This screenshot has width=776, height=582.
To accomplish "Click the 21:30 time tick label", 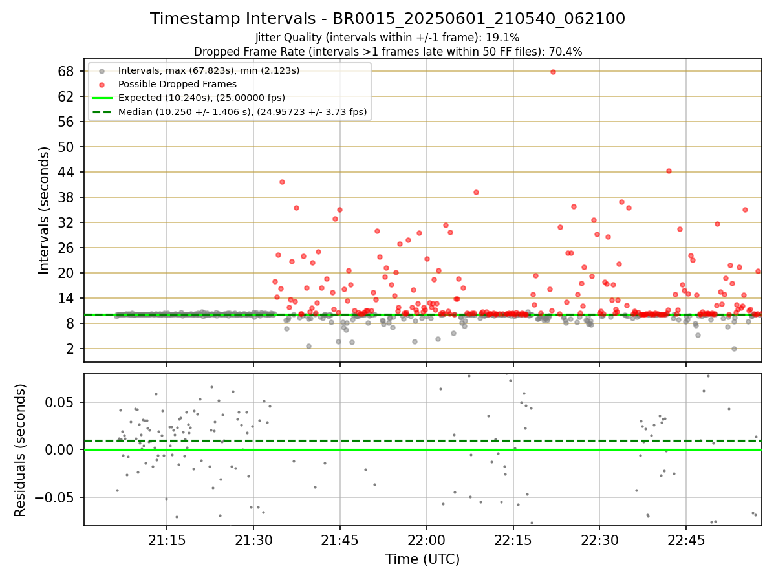I will pyautogui.click(x=253, y=539).
